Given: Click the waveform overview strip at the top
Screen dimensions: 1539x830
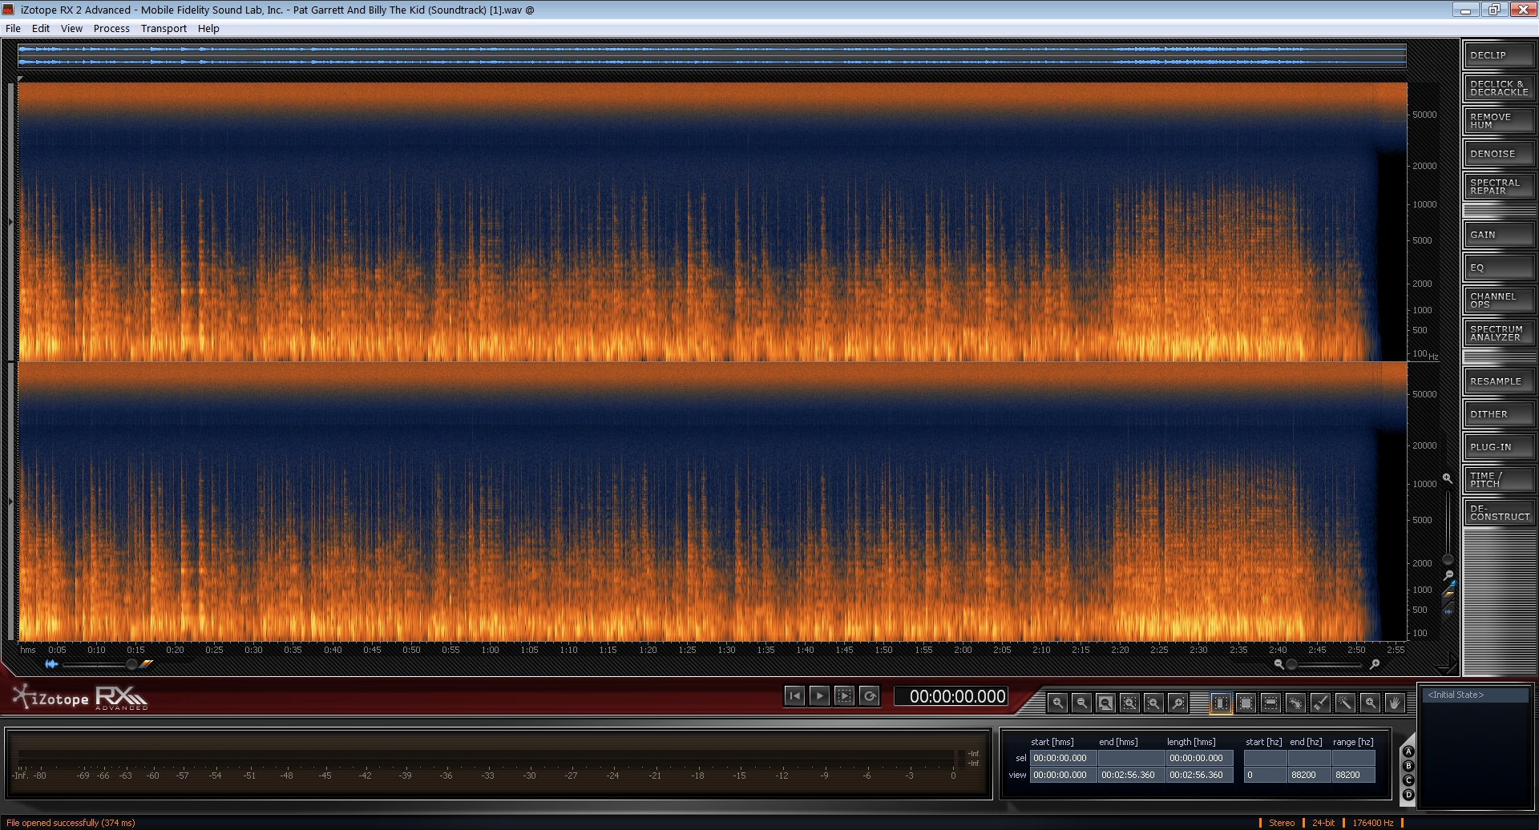Looking at the screenshot, I should tap(712, 55).
